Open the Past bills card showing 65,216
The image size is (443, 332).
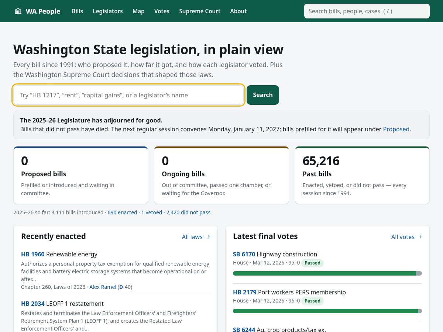pos(362,175)
